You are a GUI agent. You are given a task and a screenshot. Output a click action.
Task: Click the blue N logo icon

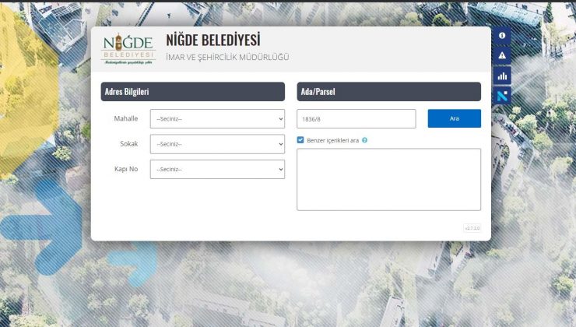(502, 96)
